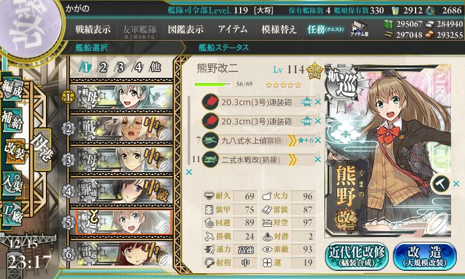This screenshot has width=465, height=279.
Task: Click the red main gun icon of first 20.3cm(3号)連装砲
Action: point(210,102)
